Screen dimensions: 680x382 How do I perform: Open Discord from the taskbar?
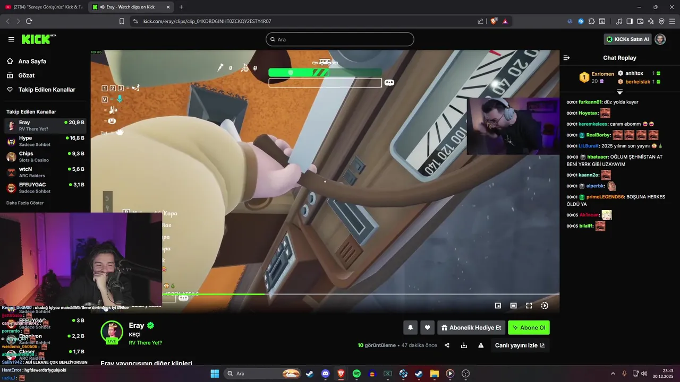[x=325, y=374]
